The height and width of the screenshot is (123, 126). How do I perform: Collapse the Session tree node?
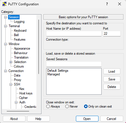[6, 17]
